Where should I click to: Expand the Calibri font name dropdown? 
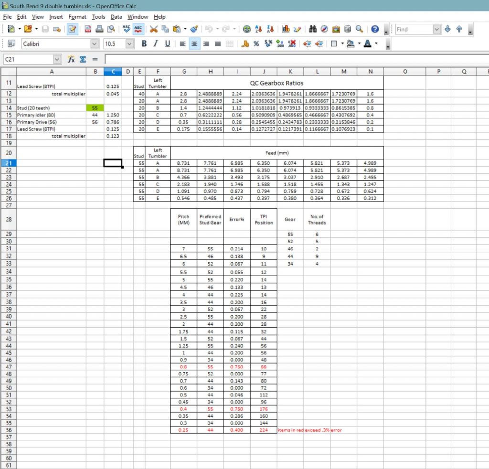[95, 44]
